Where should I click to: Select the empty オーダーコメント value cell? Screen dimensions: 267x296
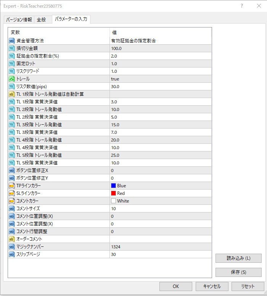pos(160,239)
